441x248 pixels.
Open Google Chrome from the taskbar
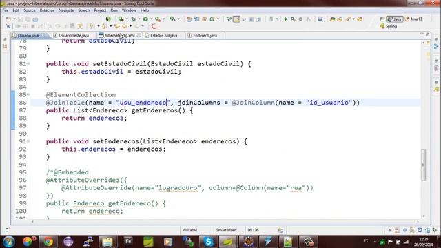(48, 242)
